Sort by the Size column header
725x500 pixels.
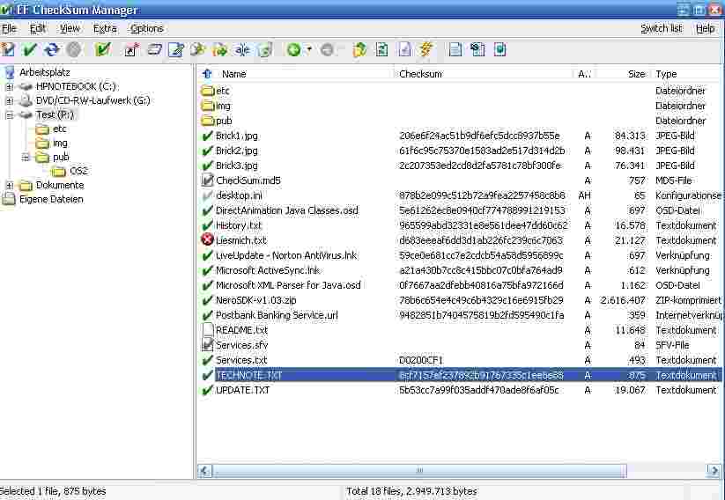coord(636,74)
